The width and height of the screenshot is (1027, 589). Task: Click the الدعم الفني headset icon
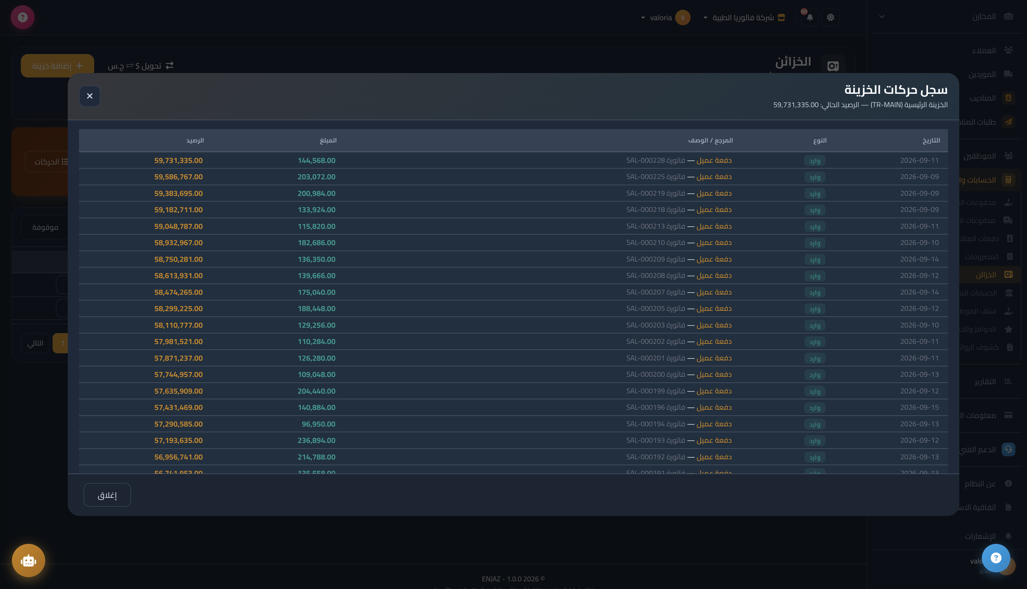tap(1008, 449)
